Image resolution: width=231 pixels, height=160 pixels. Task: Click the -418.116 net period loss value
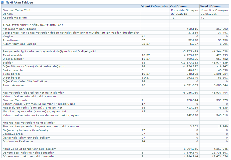(191, 29)
